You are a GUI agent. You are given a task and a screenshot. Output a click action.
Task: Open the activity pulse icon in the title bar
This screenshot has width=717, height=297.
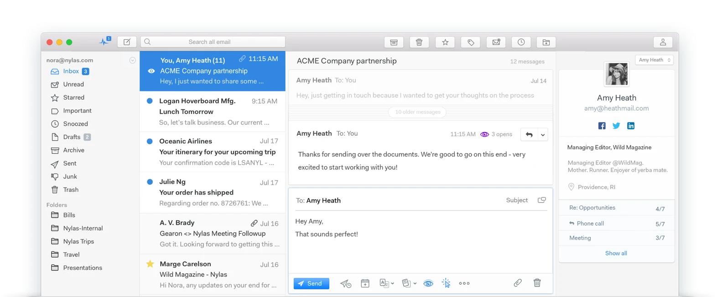point(105,41)
